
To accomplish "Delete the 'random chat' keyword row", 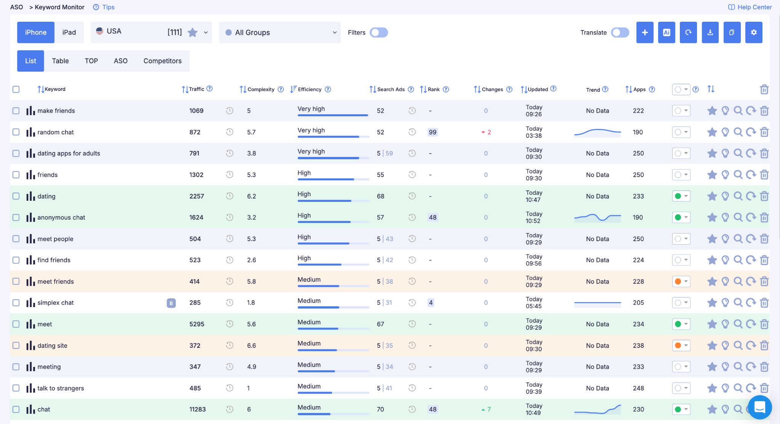I will click(764, 132).
